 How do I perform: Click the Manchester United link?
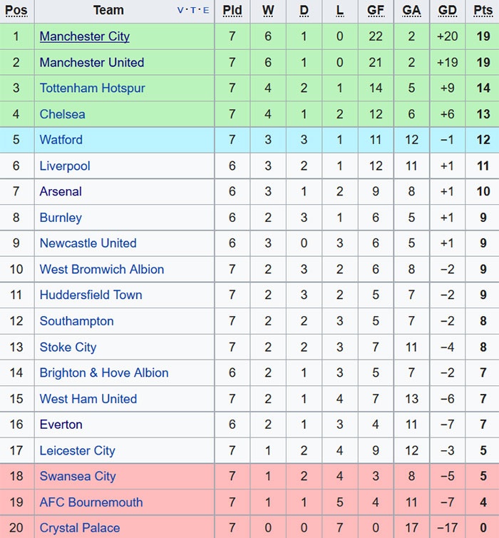(x=91, y=62)
